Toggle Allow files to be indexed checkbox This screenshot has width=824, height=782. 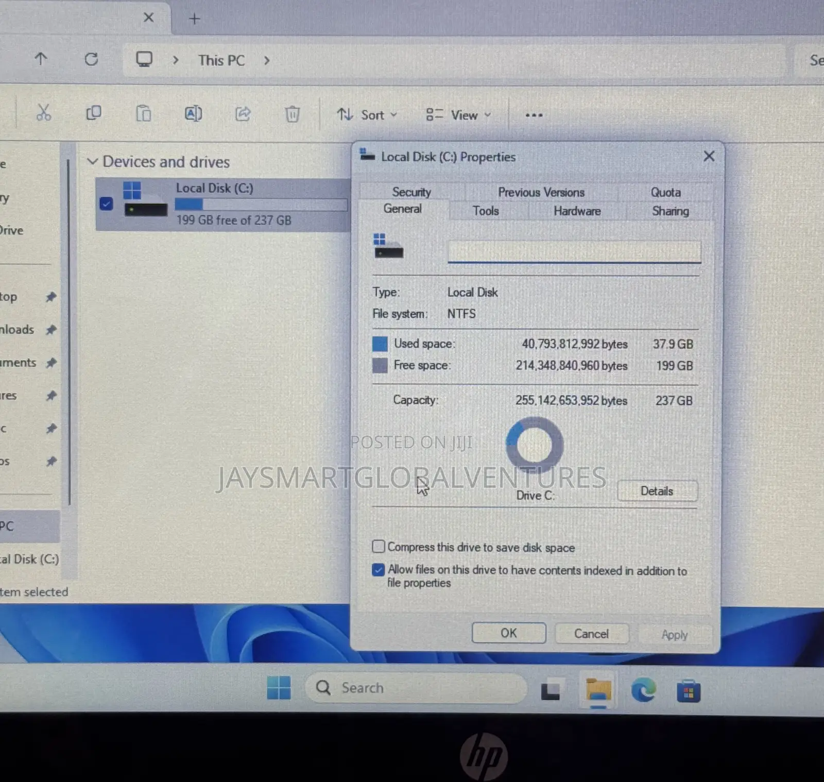[379, 570]
